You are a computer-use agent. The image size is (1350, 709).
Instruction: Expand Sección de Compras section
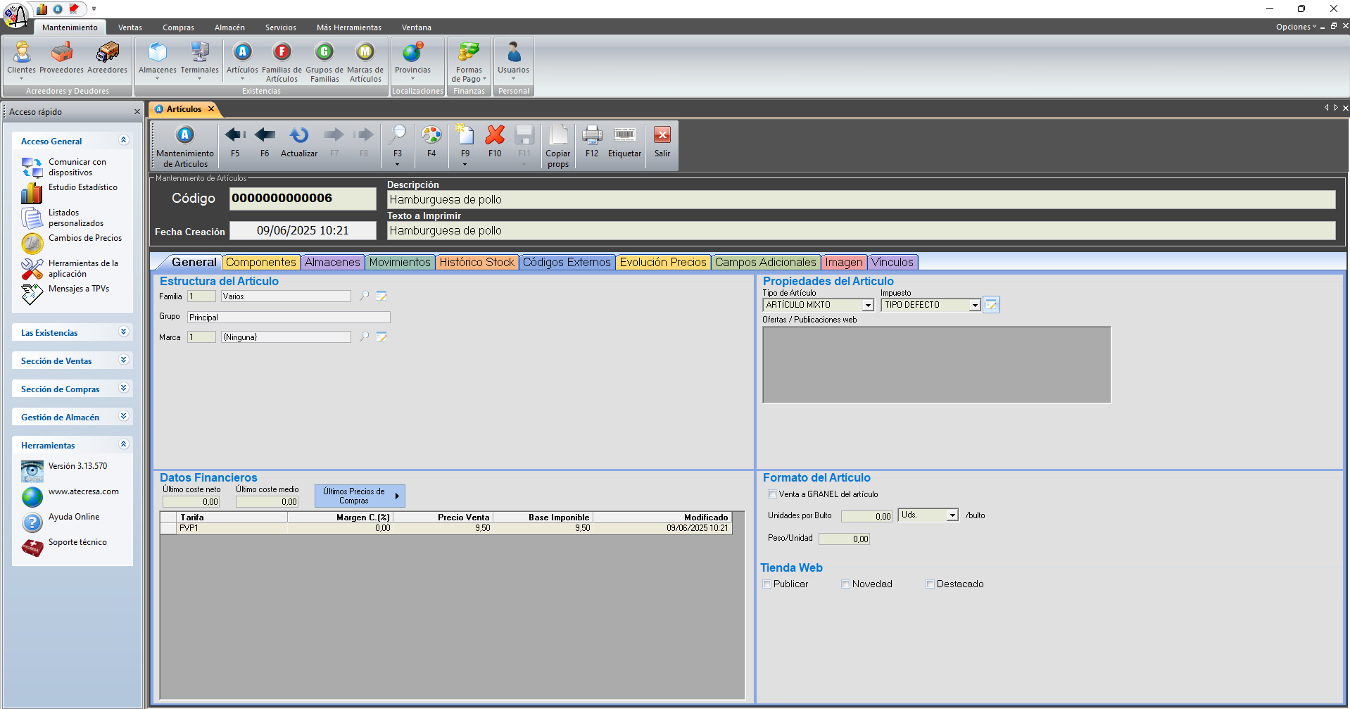[124, 388]
